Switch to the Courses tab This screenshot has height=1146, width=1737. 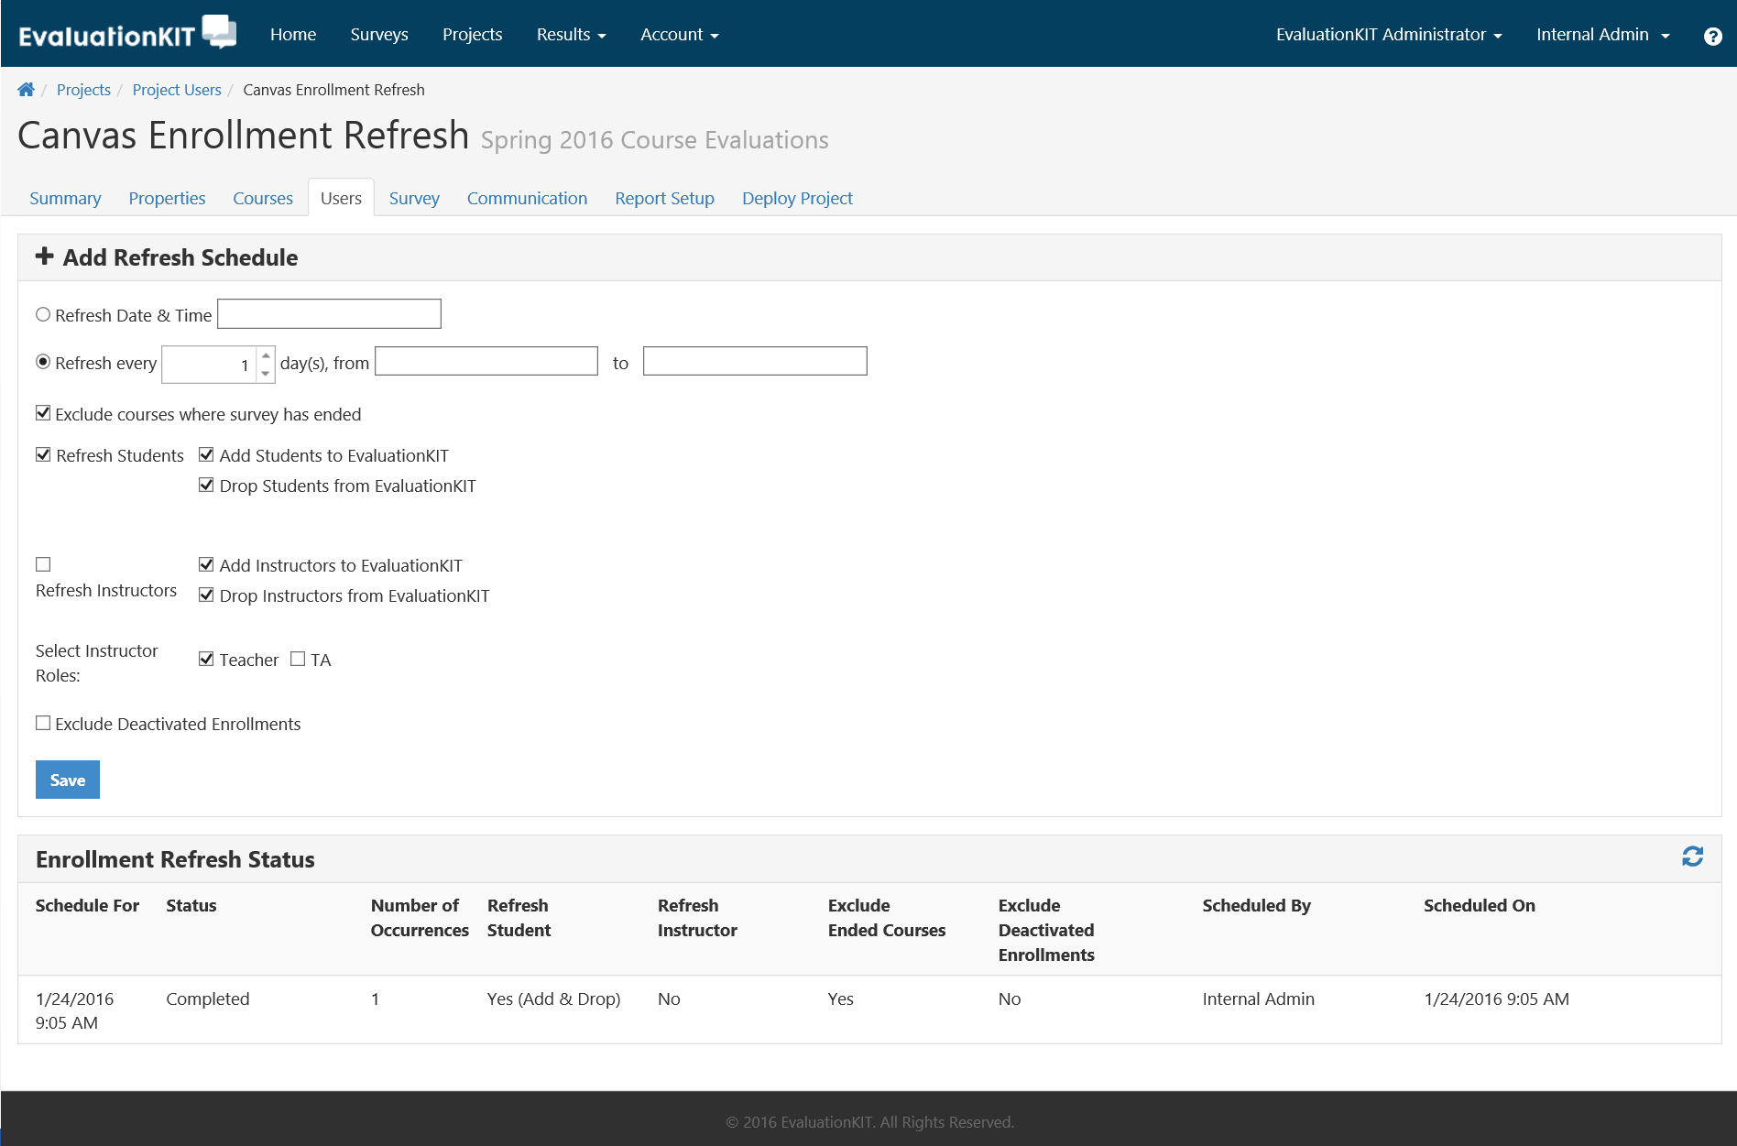click(263, 198)
